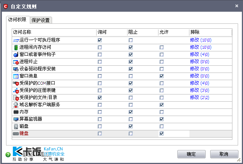This screenshot has width=243, height=164.
Task: Select the 键盘 row label
Action: coord(24,133)
